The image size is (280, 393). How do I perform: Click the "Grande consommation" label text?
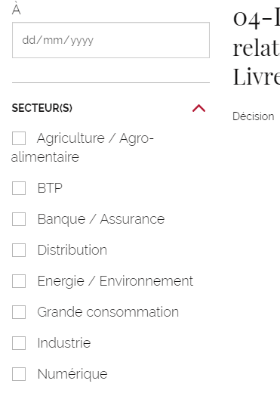coord(108,312)
